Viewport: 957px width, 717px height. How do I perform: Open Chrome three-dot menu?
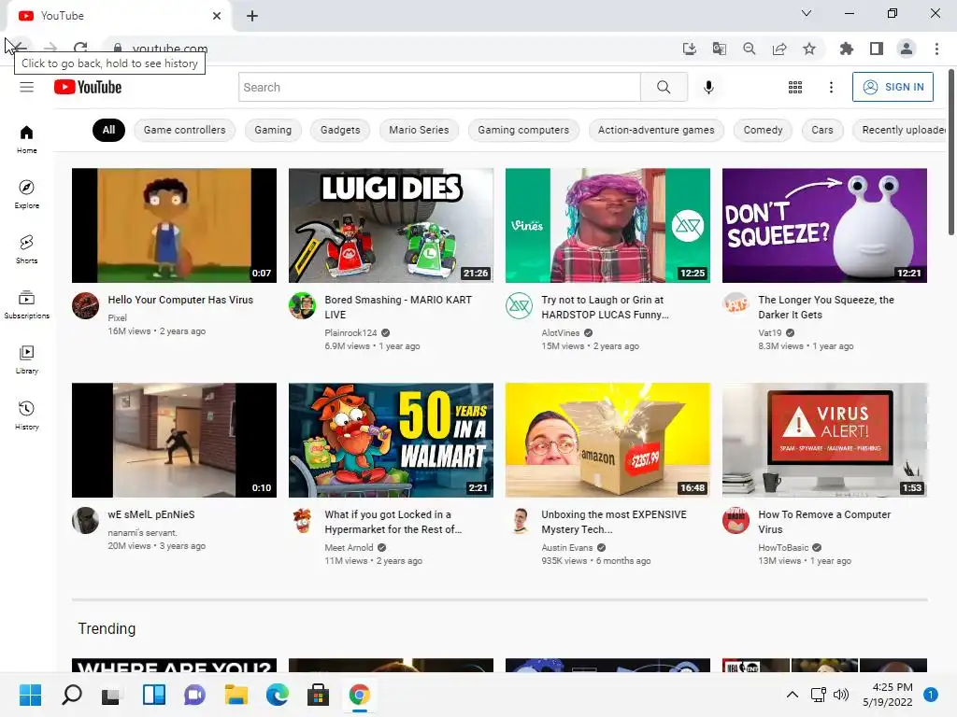pos(936,49)
